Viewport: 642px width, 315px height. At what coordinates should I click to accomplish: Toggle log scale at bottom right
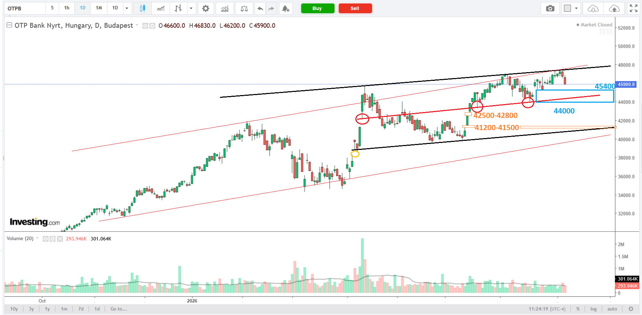(x=593, y=309)
